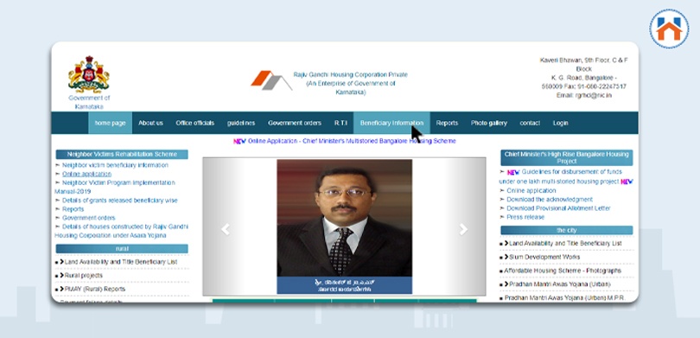
Task: Click the Rajiv Gandhi Housing Corporation roof logo
Action: click(271, 80)
